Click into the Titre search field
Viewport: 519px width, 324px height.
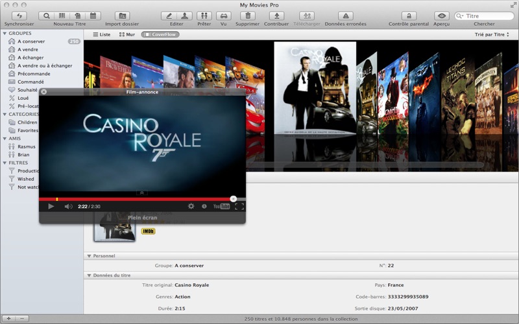tap(484, 16)
